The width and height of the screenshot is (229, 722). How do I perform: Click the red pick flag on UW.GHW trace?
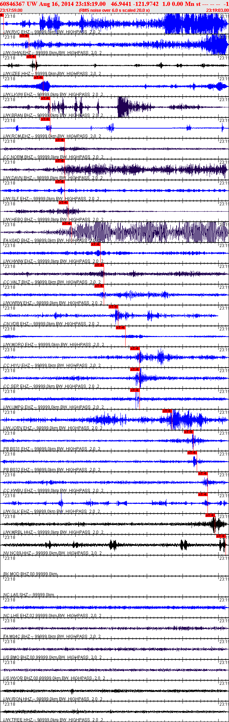pos(24,36)
